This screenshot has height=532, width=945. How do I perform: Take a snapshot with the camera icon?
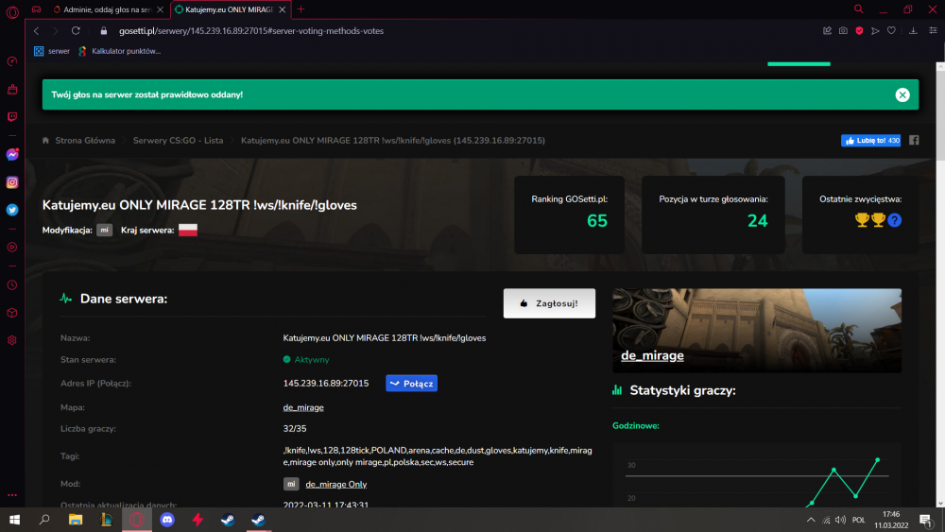(x=843, y=31)
